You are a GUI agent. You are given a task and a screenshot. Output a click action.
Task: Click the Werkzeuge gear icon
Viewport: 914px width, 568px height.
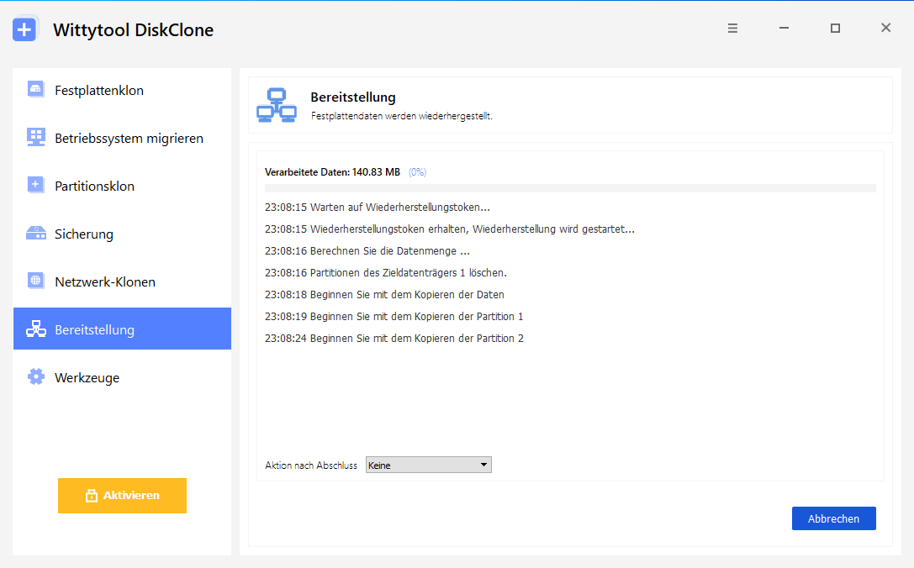(35, 377)
